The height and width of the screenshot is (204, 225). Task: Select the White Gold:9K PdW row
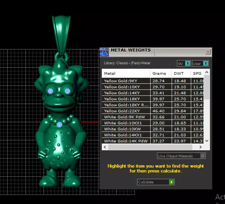pyautogui.click(x=153, y=117)
